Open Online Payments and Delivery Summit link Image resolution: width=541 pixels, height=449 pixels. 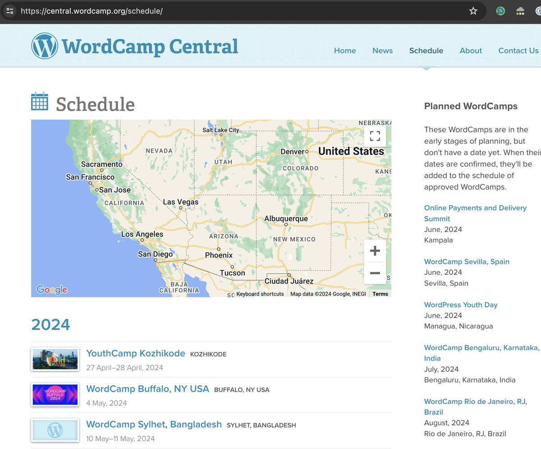click(475, 213)
